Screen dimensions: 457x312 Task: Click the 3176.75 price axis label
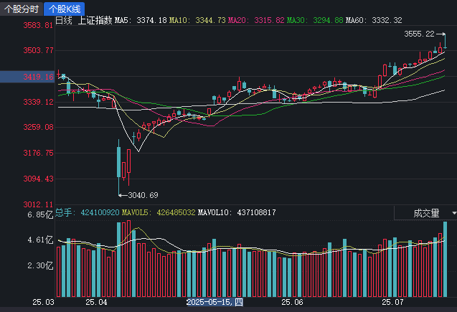pyautogui.click(x=39, y=153)
